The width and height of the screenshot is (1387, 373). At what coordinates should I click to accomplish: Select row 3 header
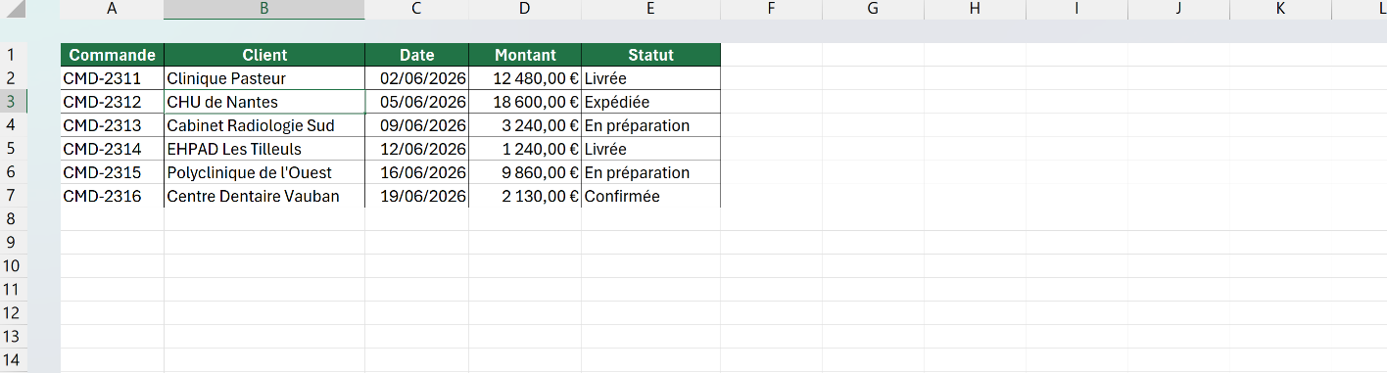[14, 102]
